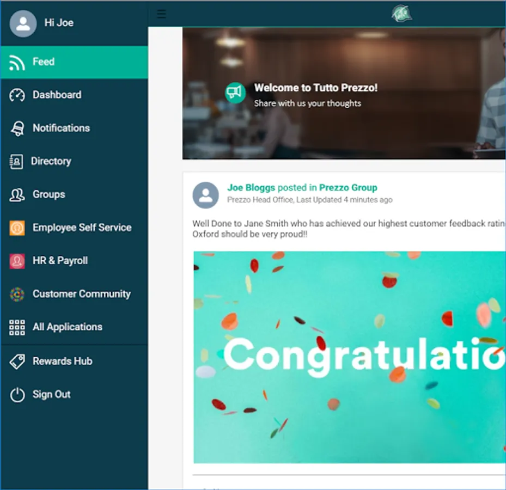Open the Prezzo Group link
The width and height of the screenshot is (506, 490).
coord(348,188)
